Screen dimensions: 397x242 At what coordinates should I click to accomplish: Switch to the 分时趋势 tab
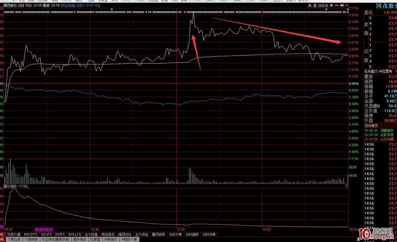(192, 234)
